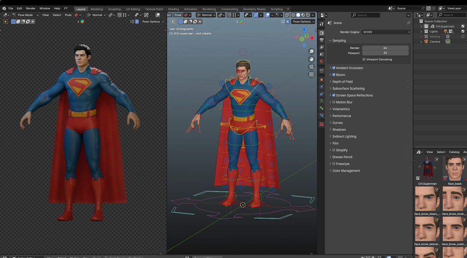
Task: Open the Render properties tab
Action: (322, 32)
